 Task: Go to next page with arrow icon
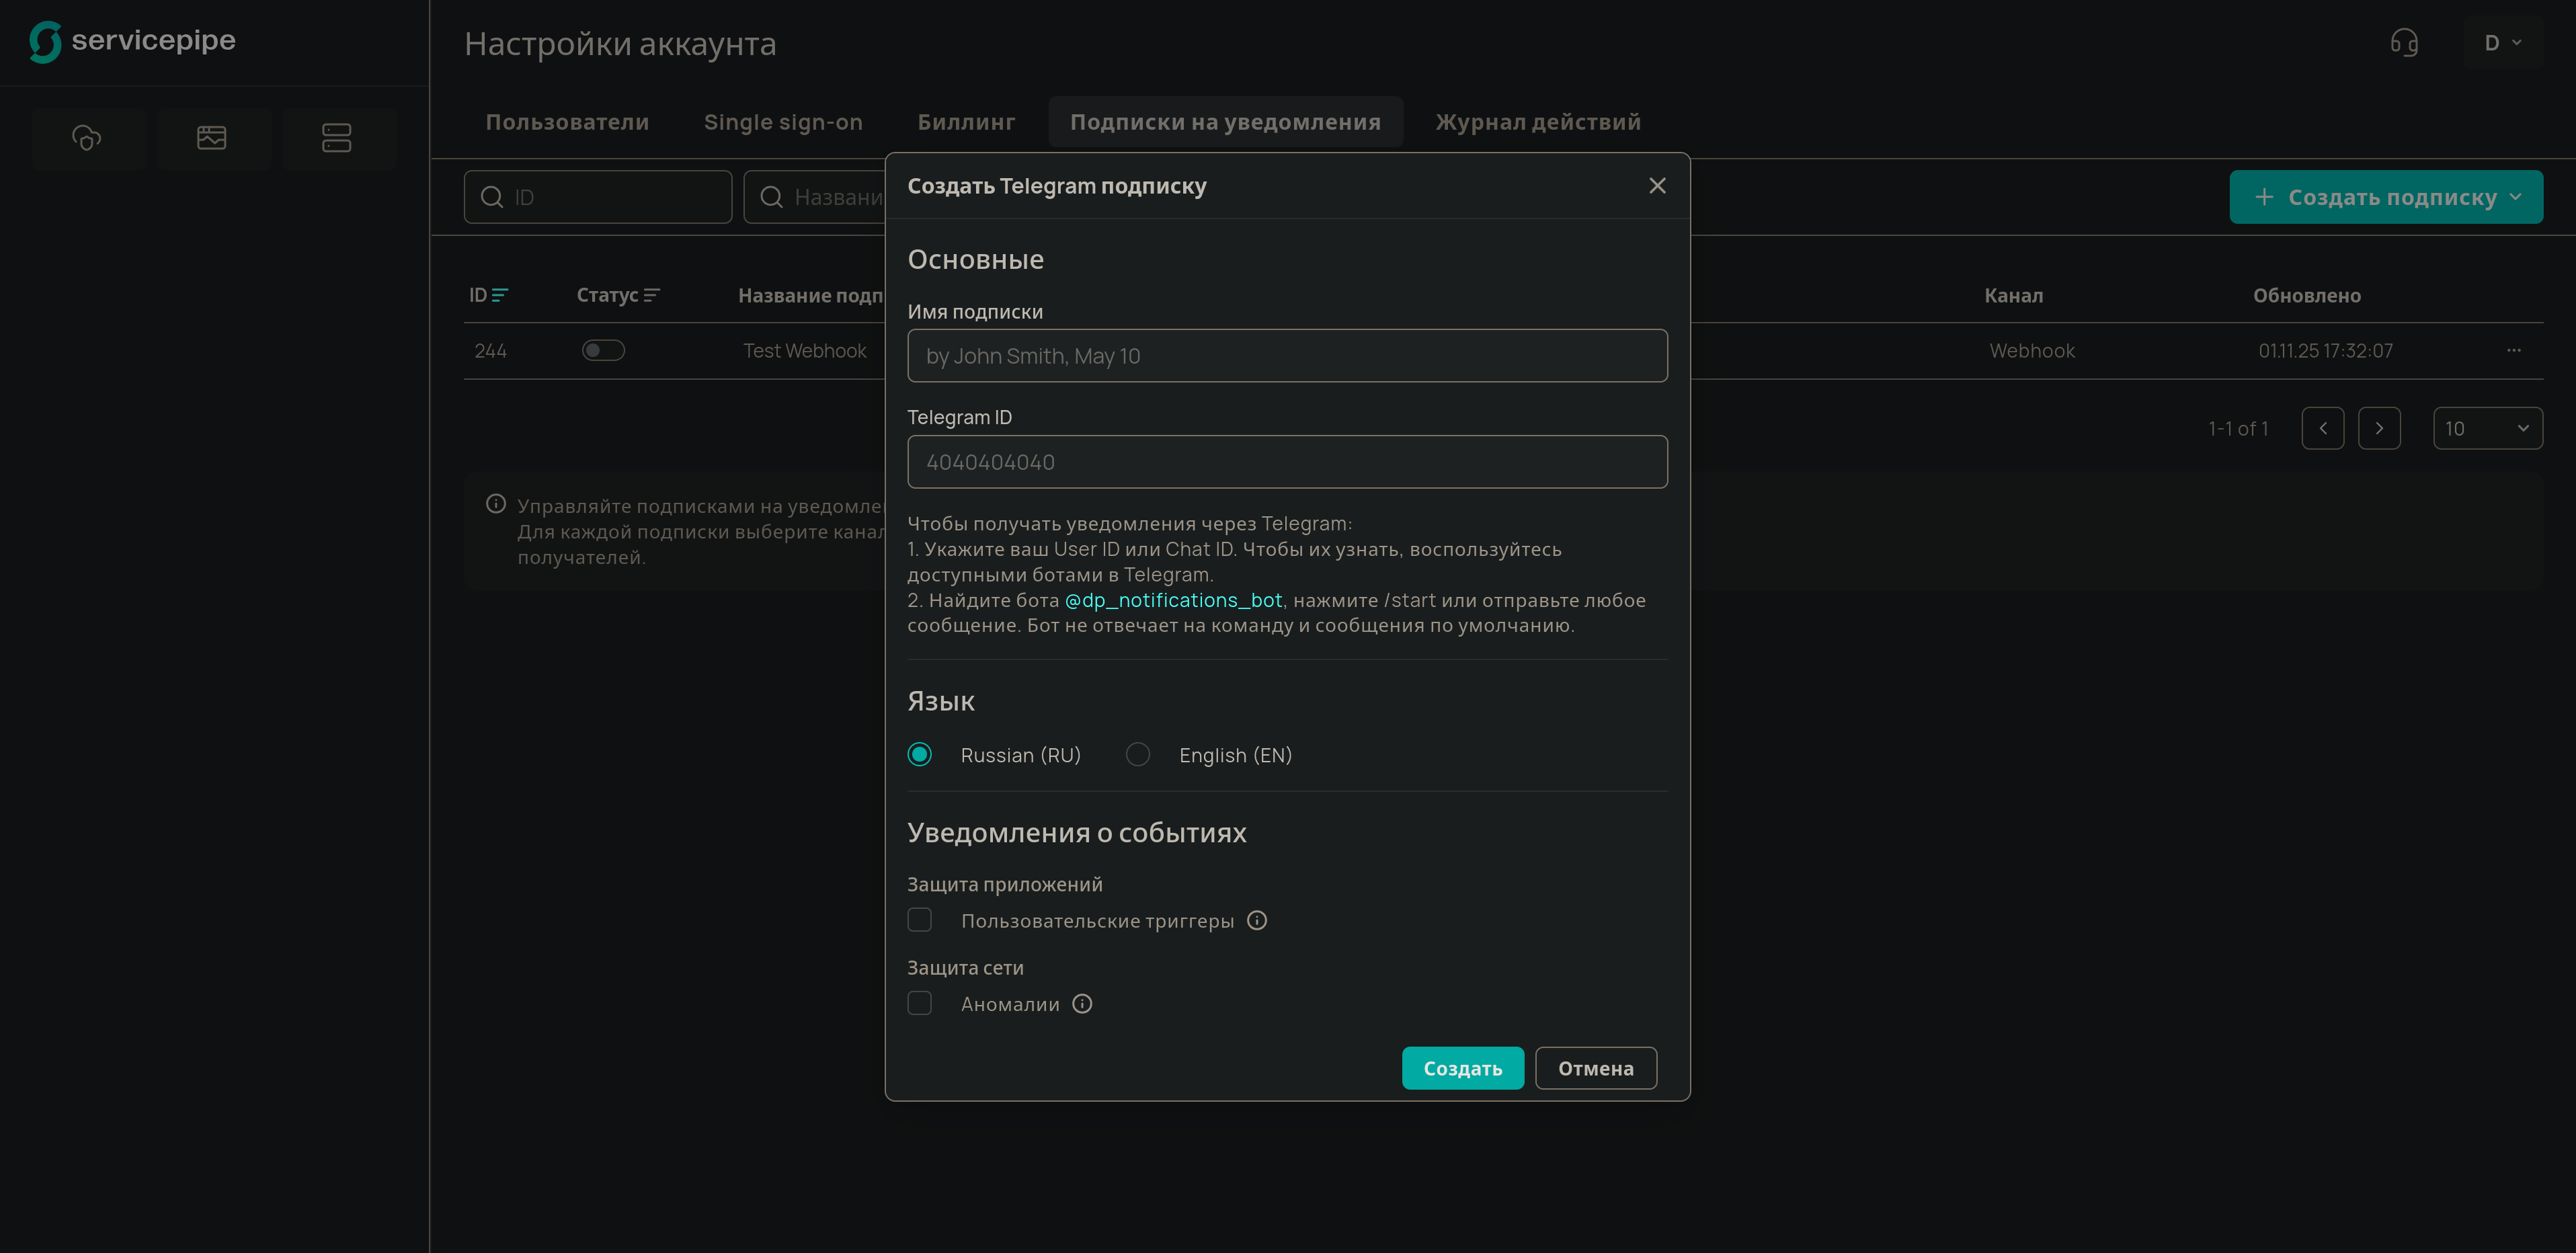click(2381, 428)
